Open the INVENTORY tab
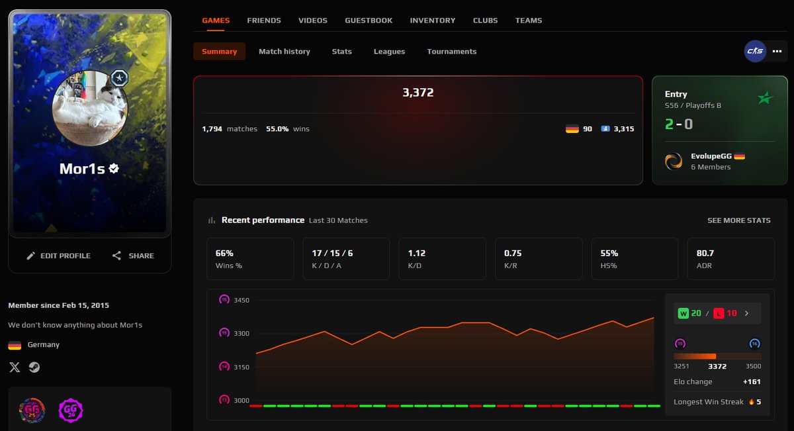 pos(433,21)
